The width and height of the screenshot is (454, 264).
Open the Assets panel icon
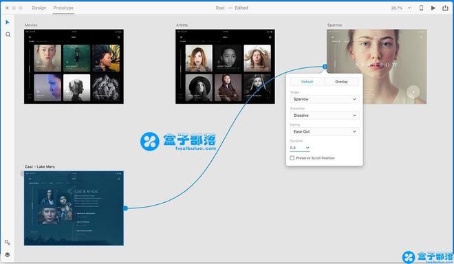pyautogui.click(x=8, y=242)
